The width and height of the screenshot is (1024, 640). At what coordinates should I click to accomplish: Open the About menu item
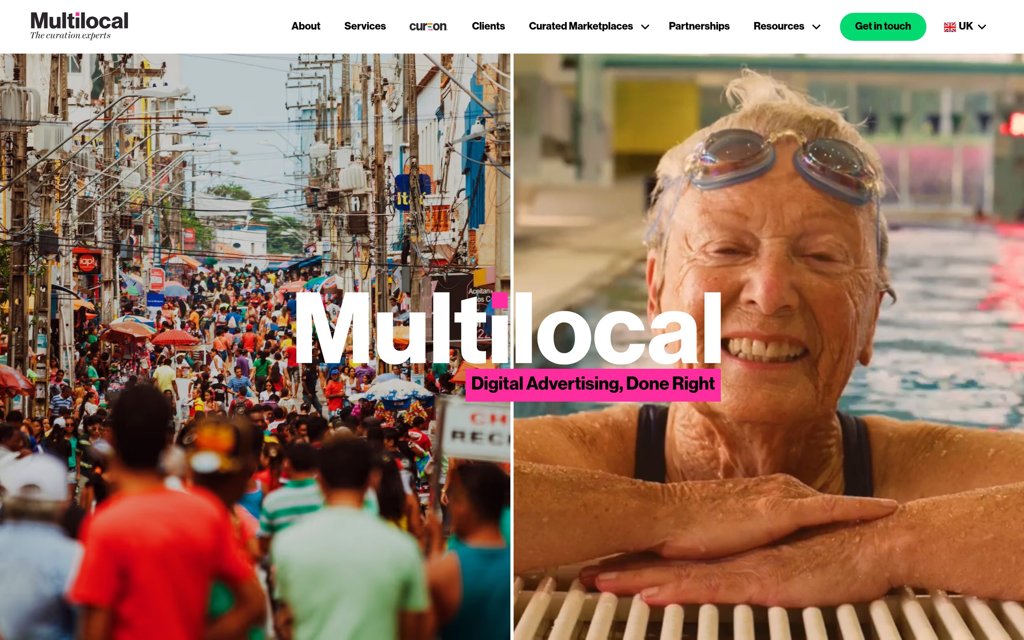[306, 26]
